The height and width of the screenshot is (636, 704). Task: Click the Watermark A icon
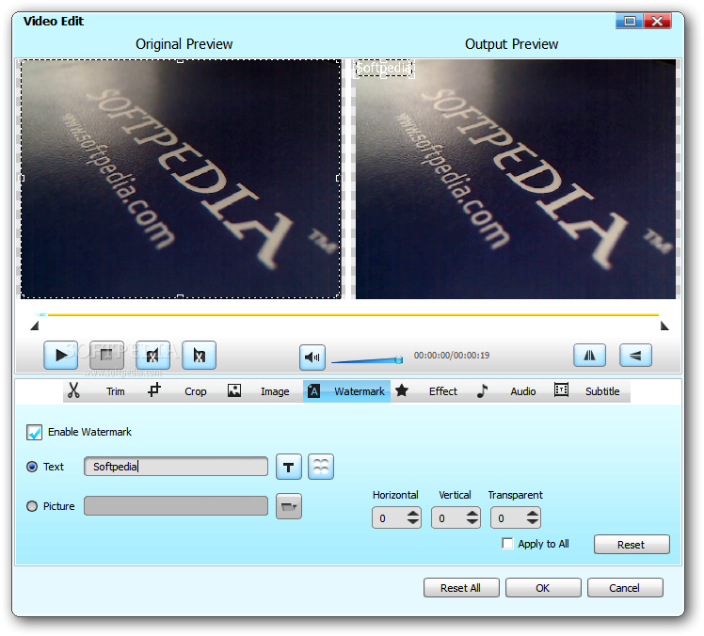click(x=313, y=391)
